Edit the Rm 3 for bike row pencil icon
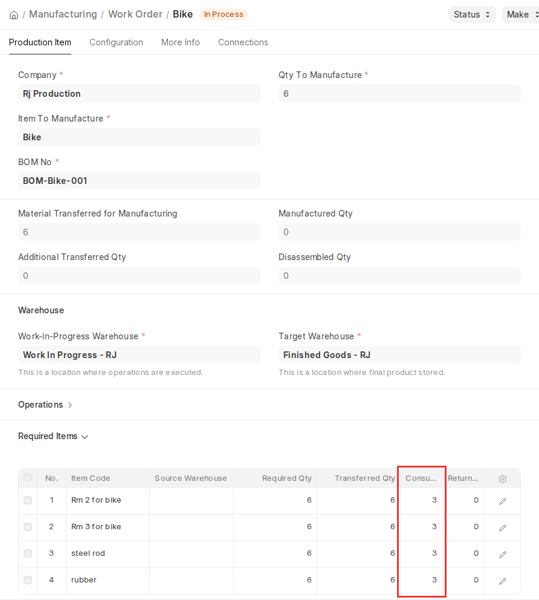This screenshot has height=600, width=539. [503, 527]
